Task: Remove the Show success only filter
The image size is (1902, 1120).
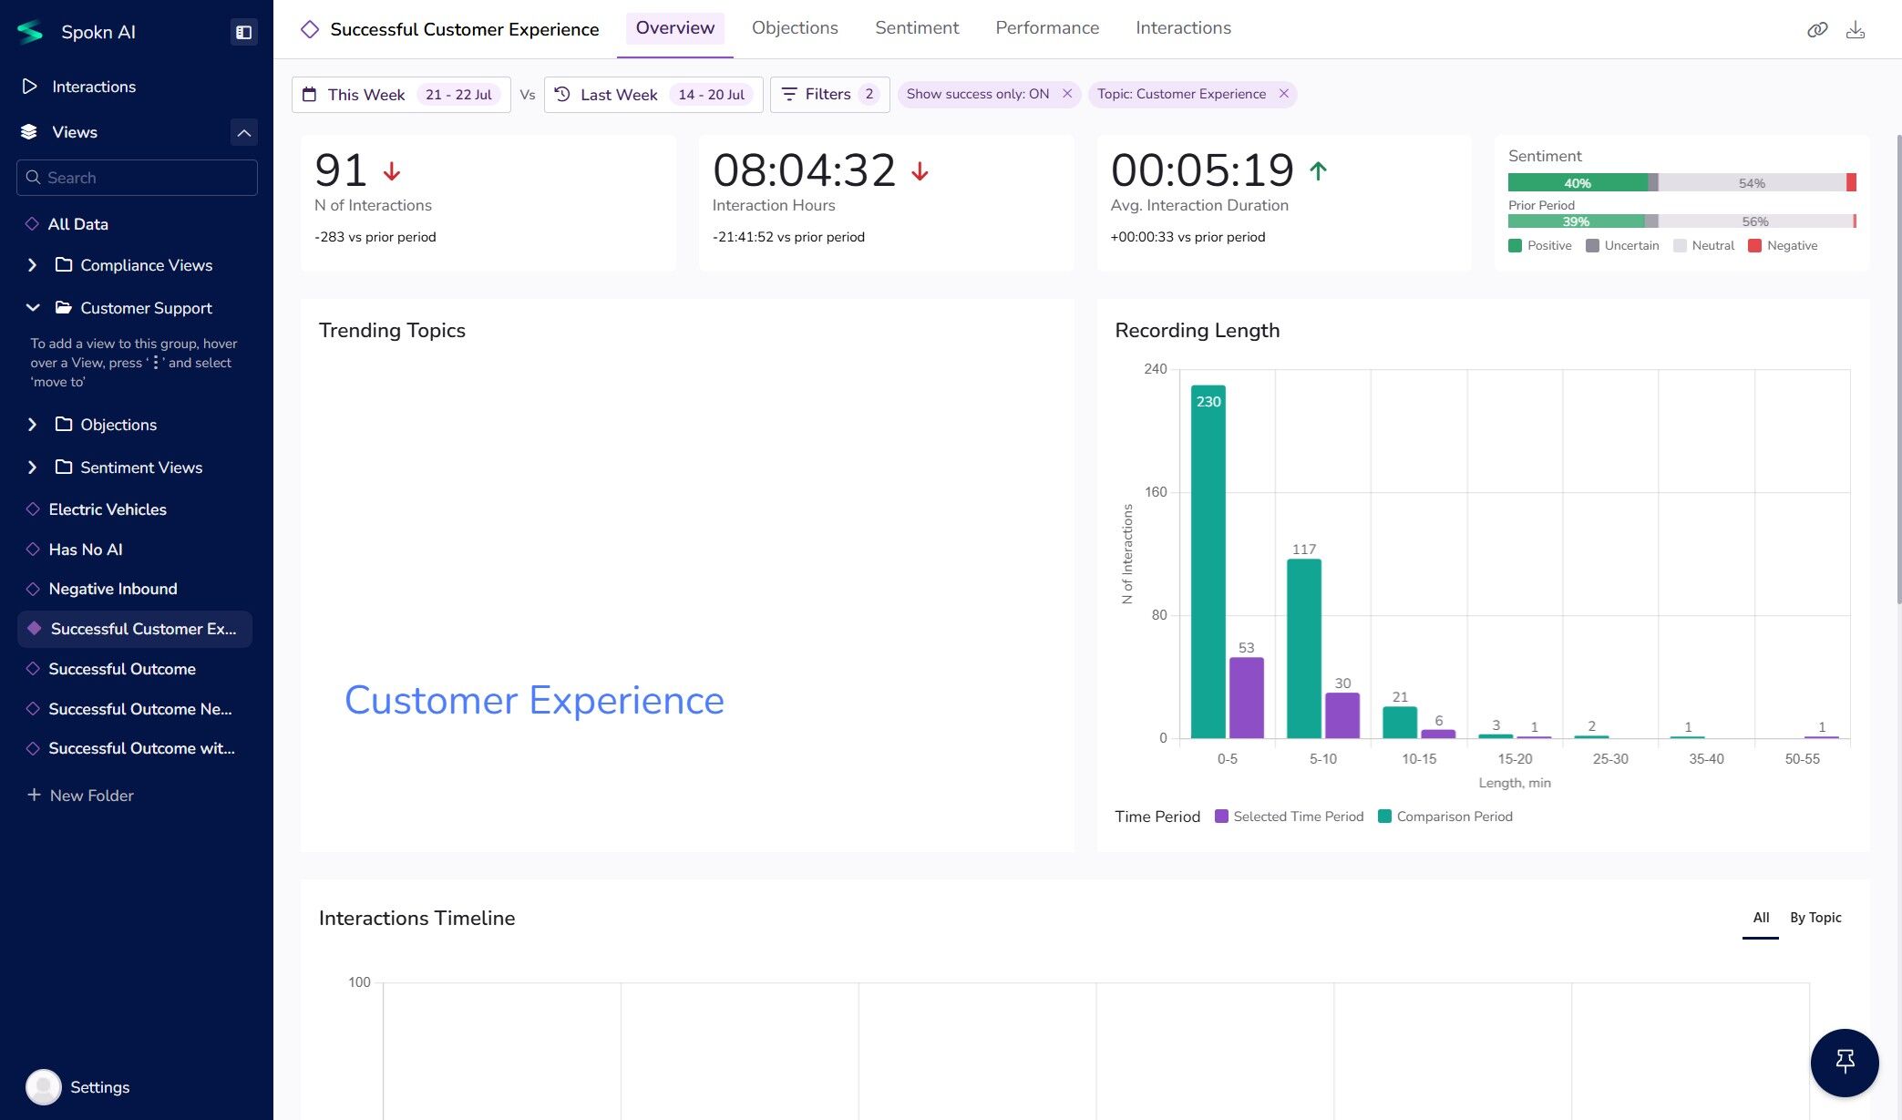Action: (x=1067, y=94)
